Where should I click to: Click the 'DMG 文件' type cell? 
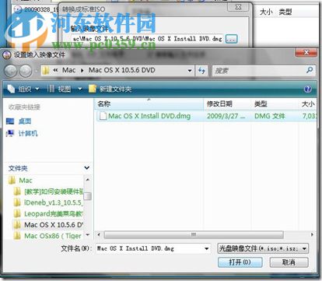(270, 116)
